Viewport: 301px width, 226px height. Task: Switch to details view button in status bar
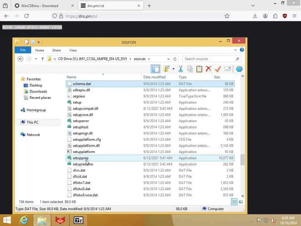pyautogui.click(x=234, y=202)
